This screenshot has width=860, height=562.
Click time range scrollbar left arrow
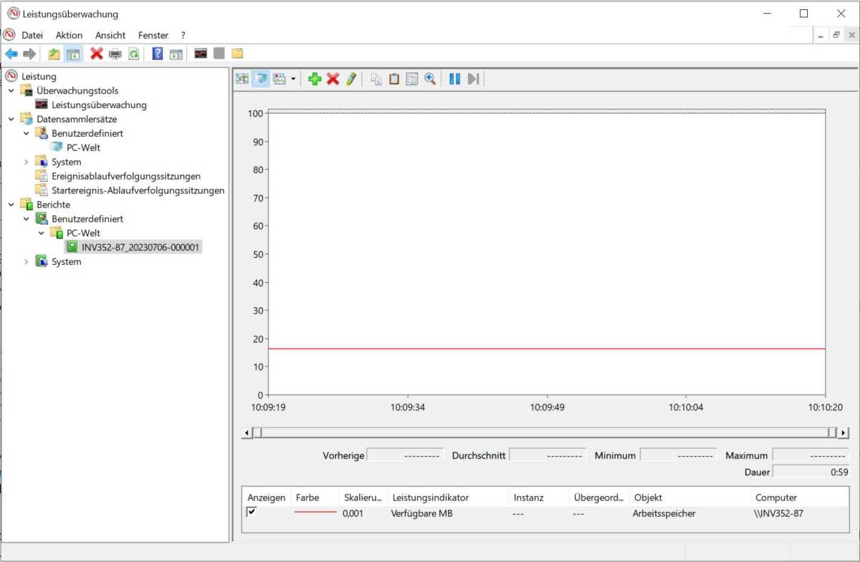click(x=247, y=432)
